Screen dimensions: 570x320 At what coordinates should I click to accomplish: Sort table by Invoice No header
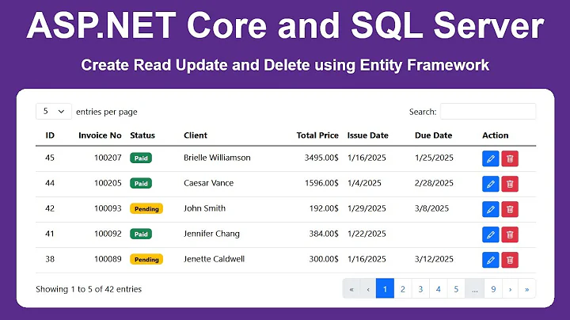pos(100,135)
